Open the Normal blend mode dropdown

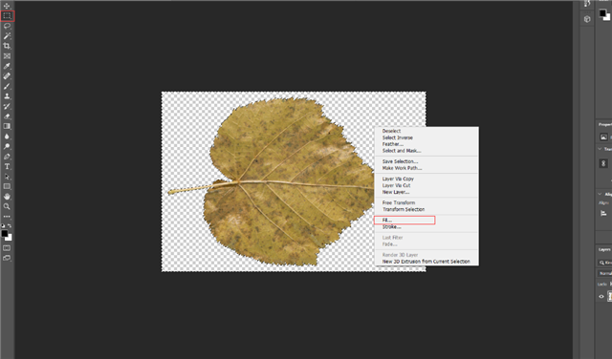(x=604, y=273)
